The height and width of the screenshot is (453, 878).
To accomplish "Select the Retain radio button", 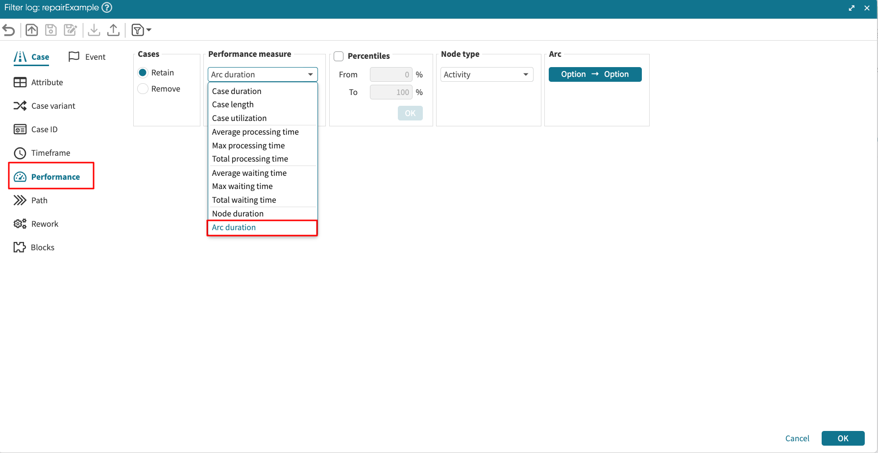I will point(143,72).
